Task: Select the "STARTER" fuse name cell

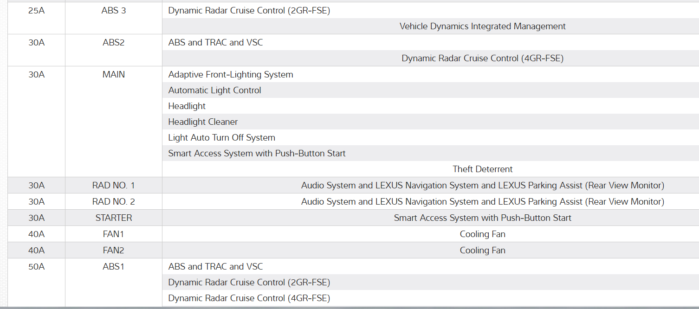Action: (x=114, y=218)
